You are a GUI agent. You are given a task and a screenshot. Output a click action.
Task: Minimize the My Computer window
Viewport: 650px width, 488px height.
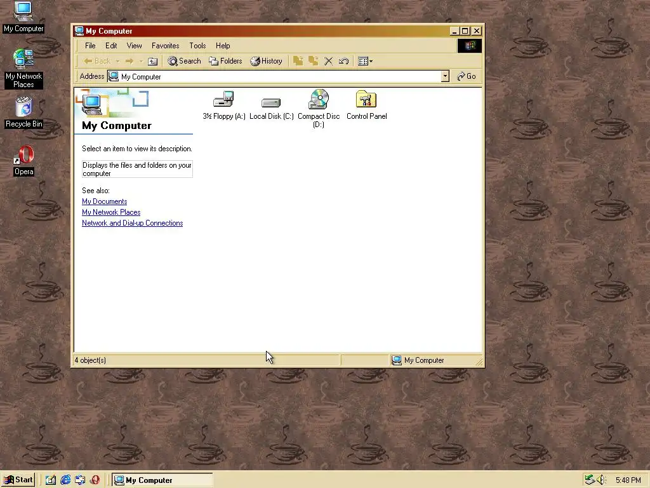pyautogui.click(x=454, y=31)
